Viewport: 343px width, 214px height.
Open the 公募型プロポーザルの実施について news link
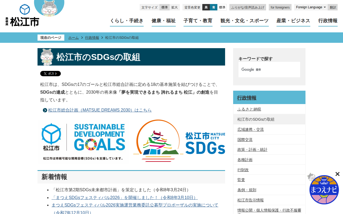coord(135,209)
